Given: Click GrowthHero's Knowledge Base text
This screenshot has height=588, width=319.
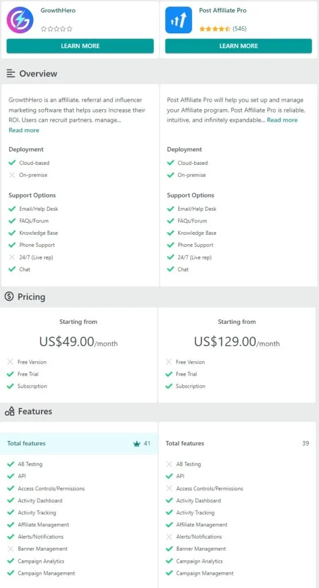Looking at the screenshot, I should tap(39, 233).
